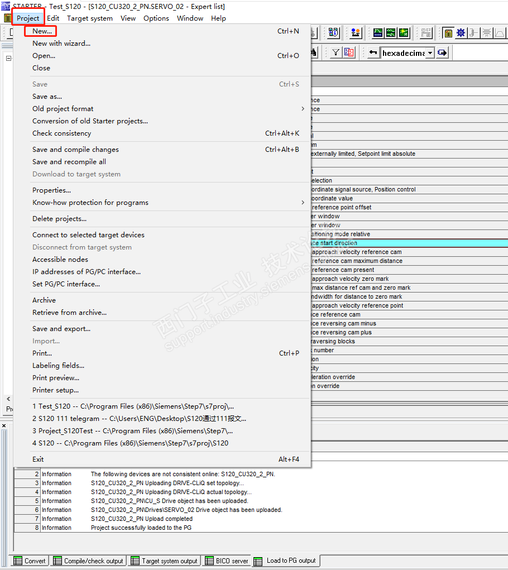Select Archive menu entry
This screenshot has width=508, height=570.
coord(44,300)
